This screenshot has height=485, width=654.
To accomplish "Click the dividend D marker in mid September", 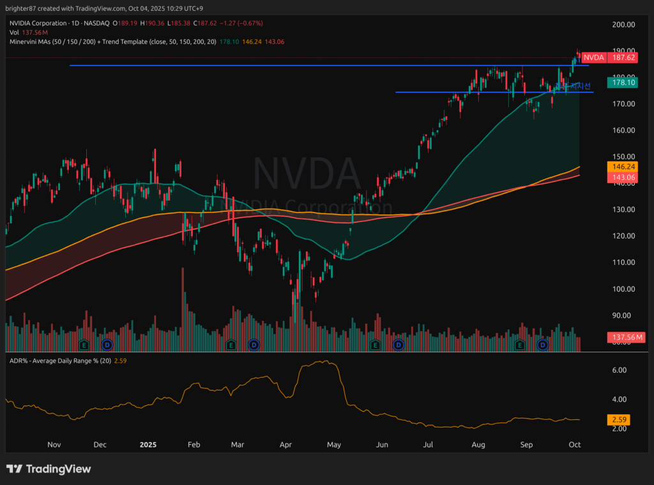I will [544, 345].
